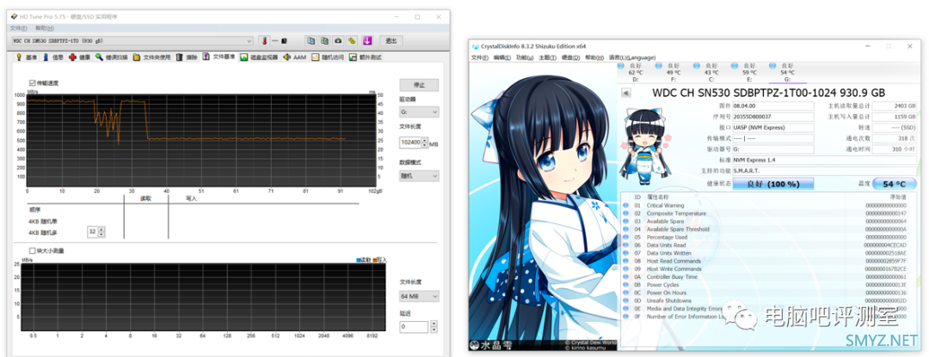Screen dimensions: 929x357
Task: Open the 健康 tab with red cross icon
Action: point(80,57)
